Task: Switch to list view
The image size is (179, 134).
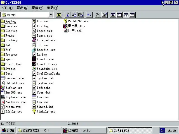Action: (x=126, y=15)
